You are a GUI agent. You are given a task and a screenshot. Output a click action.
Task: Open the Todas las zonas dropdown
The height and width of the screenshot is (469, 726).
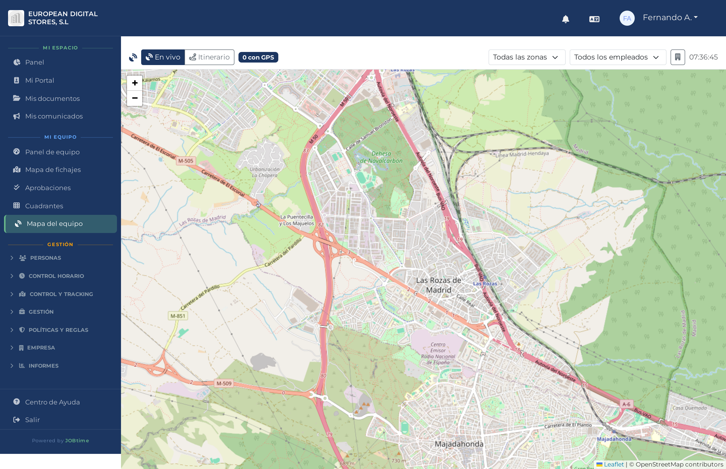coord(527,57)
